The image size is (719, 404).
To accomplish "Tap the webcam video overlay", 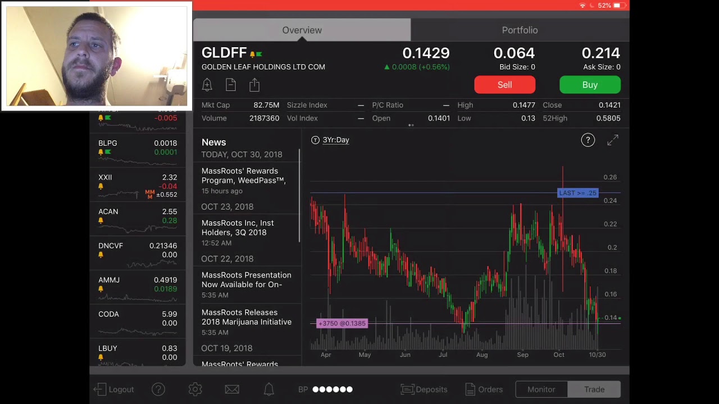I will [x=97, y=56].
